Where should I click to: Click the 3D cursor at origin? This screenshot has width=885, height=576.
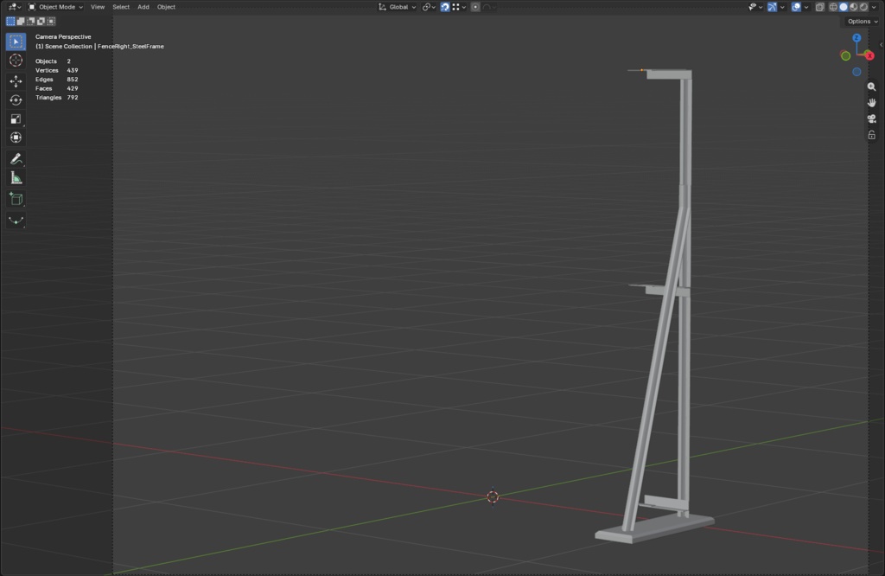tap(493, 497)
